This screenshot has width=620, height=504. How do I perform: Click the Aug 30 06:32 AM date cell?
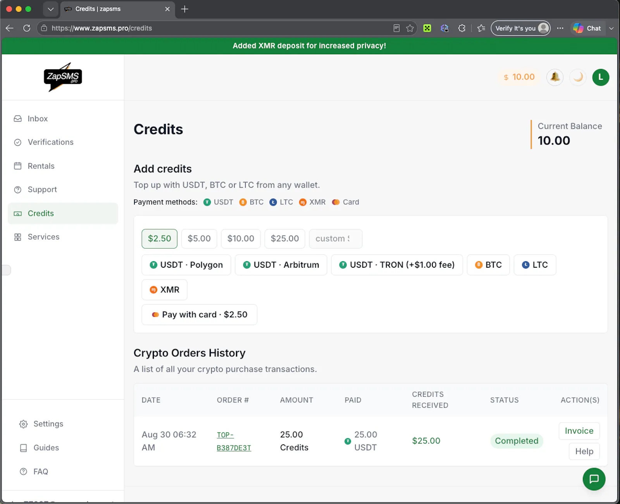(169, 441)
